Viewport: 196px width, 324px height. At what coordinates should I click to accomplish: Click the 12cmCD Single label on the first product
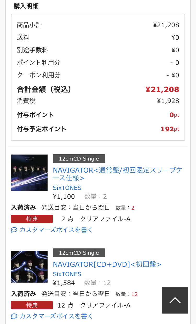(x=79, y=158)
